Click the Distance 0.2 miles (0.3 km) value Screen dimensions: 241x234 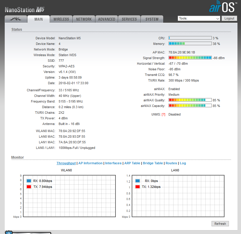click(71, 107)
